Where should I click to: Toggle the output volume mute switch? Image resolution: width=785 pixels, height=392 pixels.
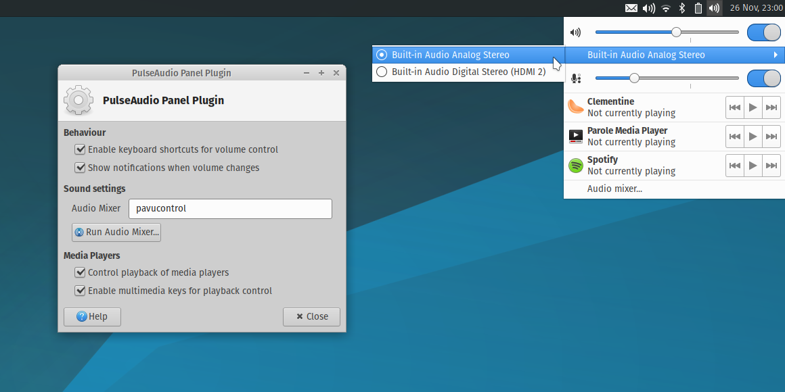(764, 32)
